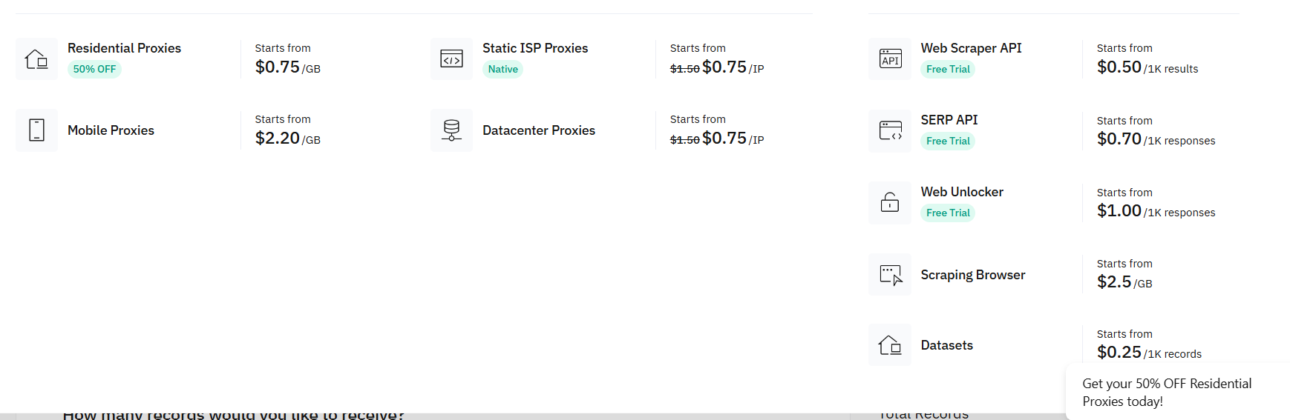Click the SERP API Free Trial badge
Screen dimensions: 1290x420
pos(948,141)
